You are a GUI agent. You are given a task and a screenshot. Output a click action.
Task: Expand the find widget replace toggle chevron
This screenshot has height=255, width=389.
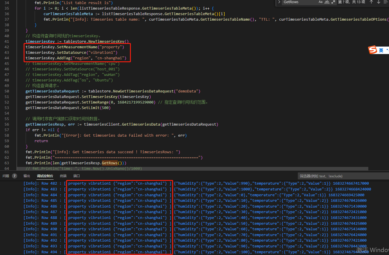click(x=279, y=2)
